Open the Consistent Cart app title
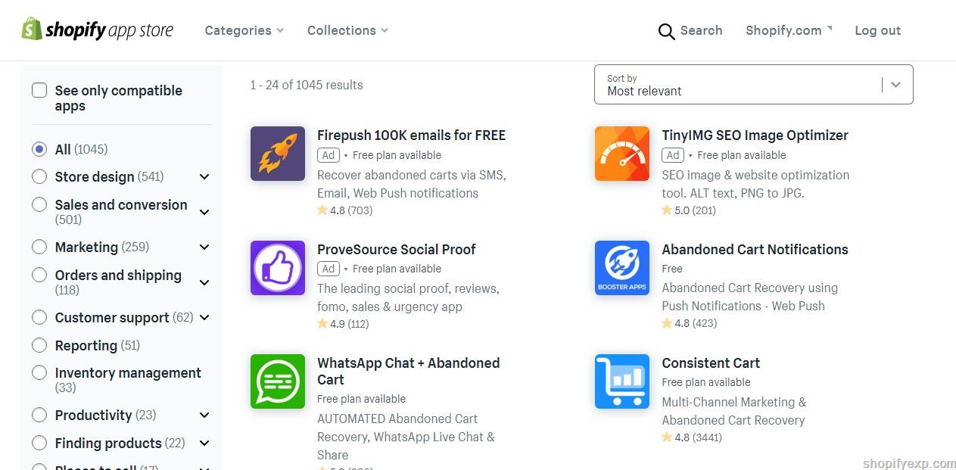The image size is (956, 470). coord(711,363)
